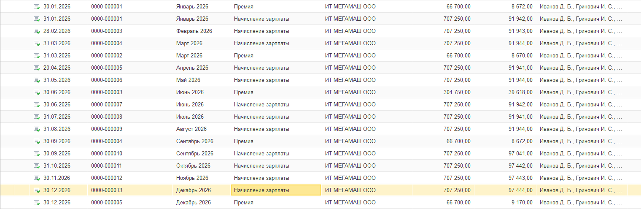Click the 9 170,00 value in the last row
The image size is (641, 209).
[x=522, y=203]
